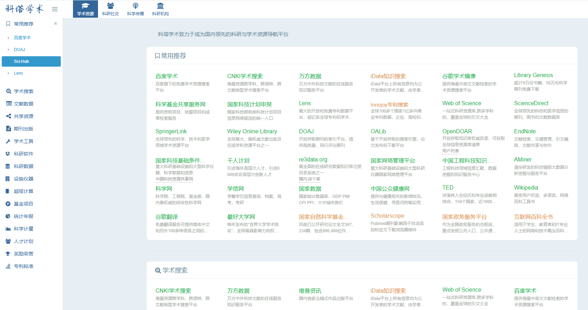The height and width of the screenshot is (310, 588).
Task: Open the 千人计划 link
Action: click(x=238, y=161)
